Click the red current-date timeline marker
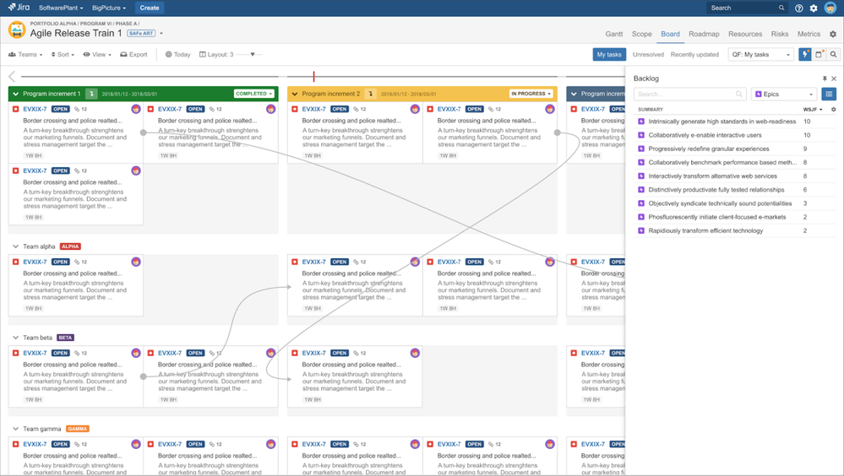844x476 pixels. click(x=313, y=76)
